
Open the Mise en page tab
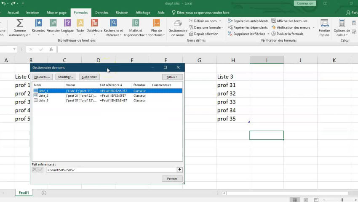(x=56, y=13)
